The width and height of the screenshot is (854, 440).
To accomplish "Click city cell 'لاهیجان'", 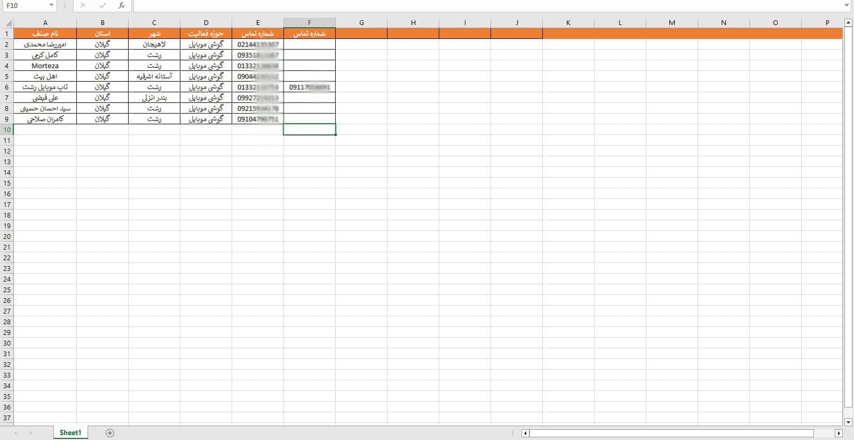I will point(154,44).
